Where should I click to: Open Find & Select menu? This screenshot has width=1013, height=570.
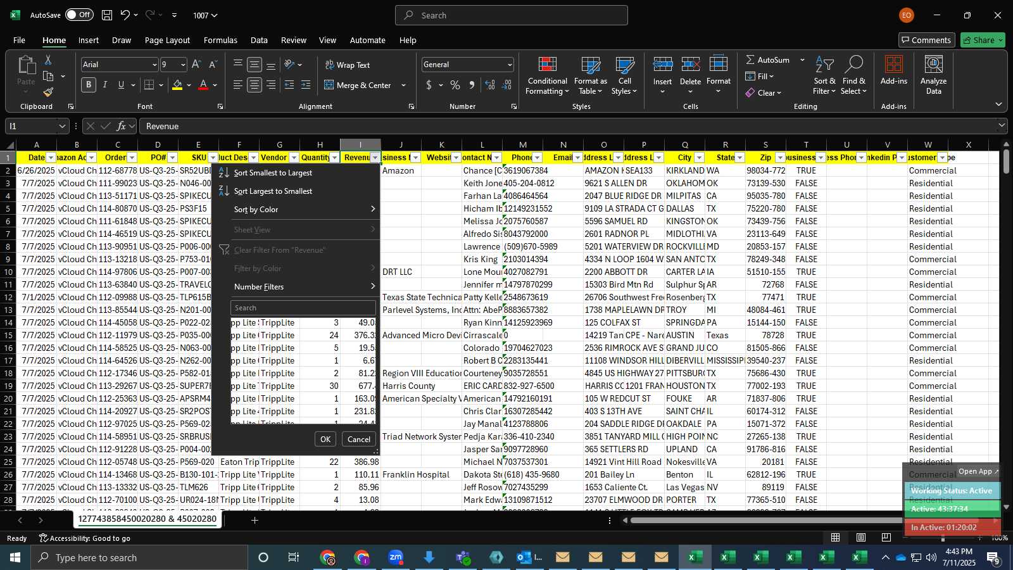[853, 77]
